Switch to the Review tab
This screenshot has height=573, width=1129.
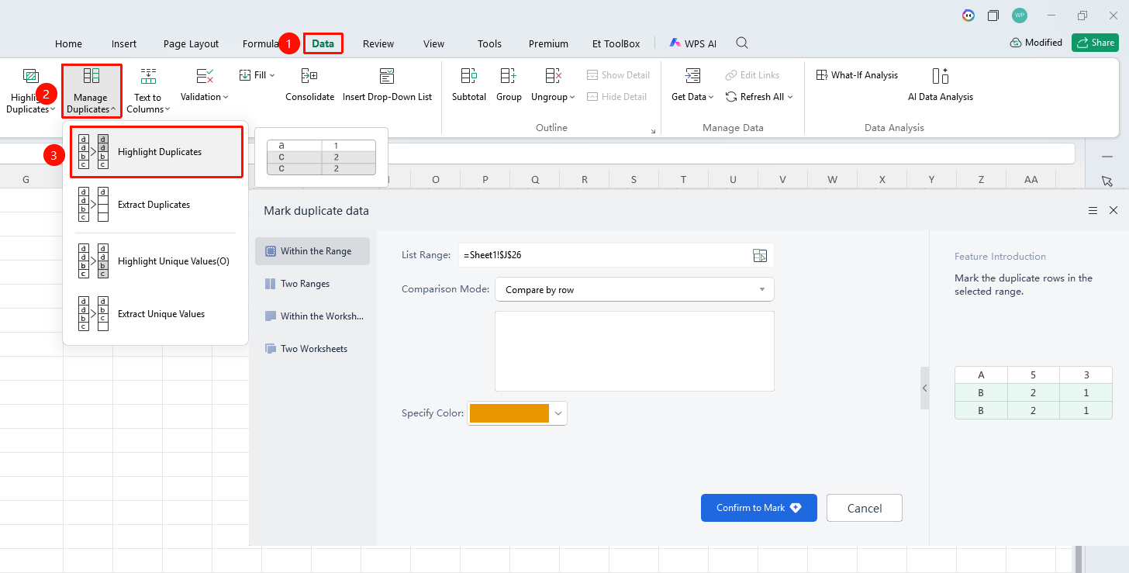click(378, 43)
